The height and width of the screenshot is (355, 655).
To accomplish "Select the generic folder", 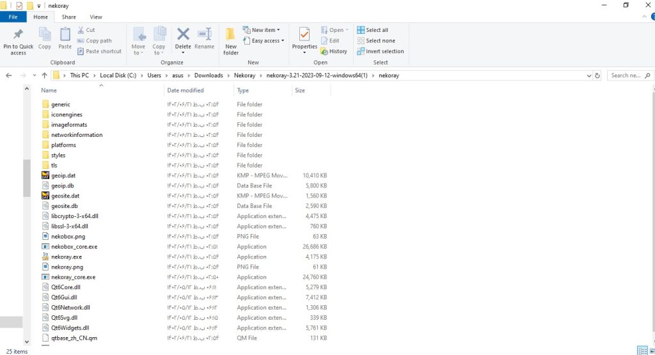I will (61, 104).
